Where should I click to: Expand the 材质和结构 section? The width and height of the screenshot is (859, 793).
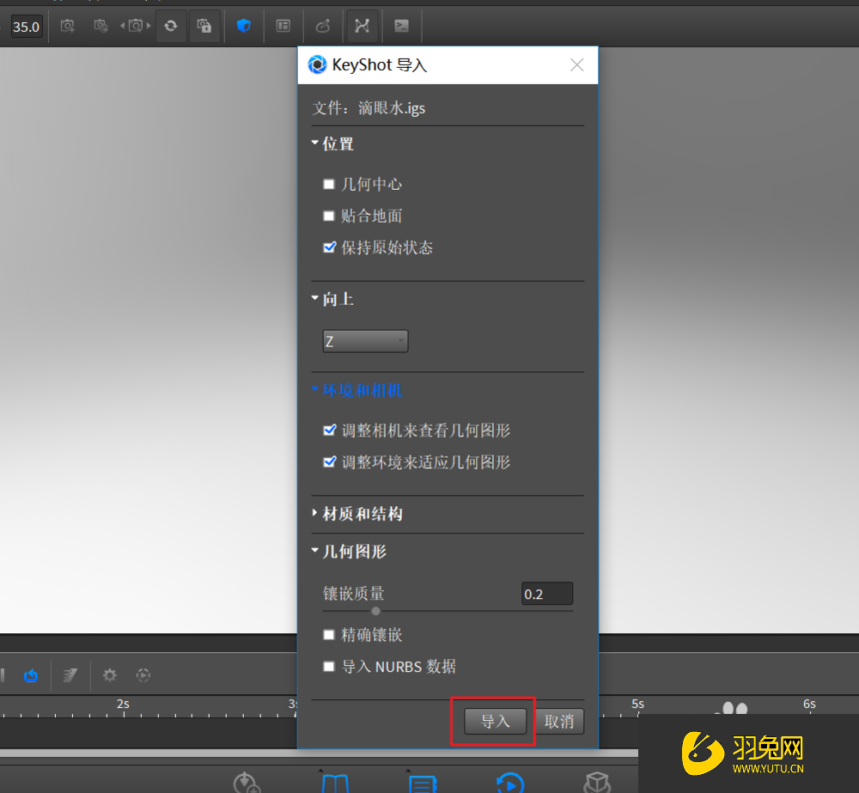click(315, 514)
